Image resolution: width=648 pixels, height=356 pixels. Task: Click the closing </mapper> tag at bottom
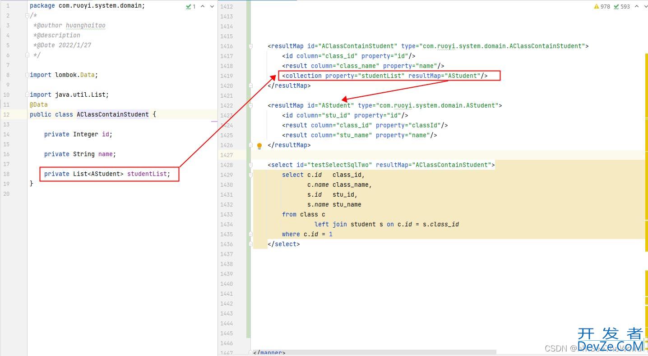269,353
